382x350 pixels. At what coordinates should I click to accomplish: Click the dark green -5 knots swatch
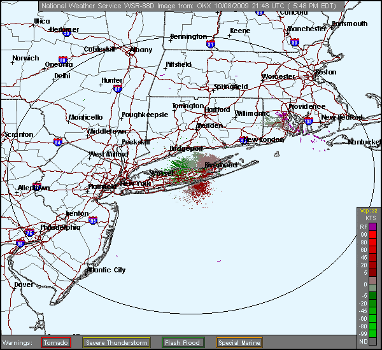(x=372, y=295)
